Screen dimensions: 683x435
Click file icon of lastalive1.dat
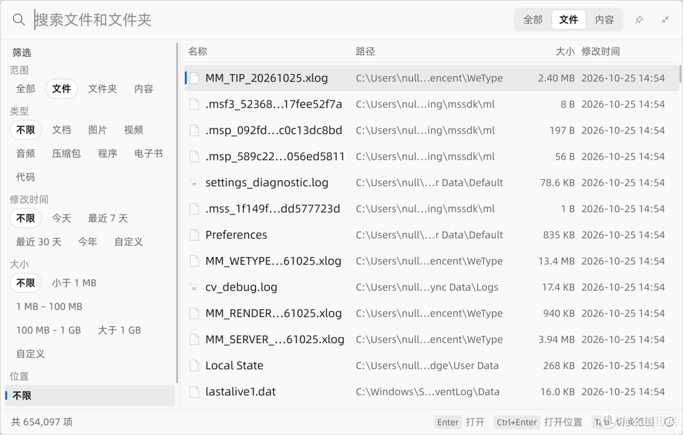click(x=194, y=392)
